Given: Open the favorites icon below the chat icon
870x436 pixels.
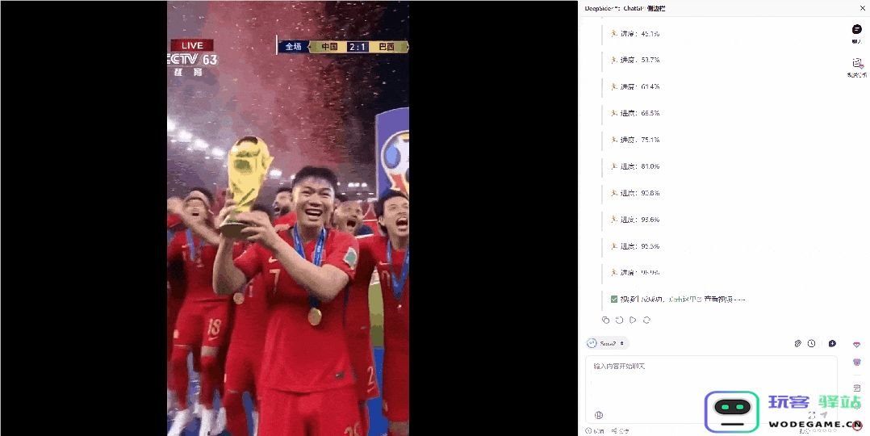Looking at the screenshot, I should 857,63.
